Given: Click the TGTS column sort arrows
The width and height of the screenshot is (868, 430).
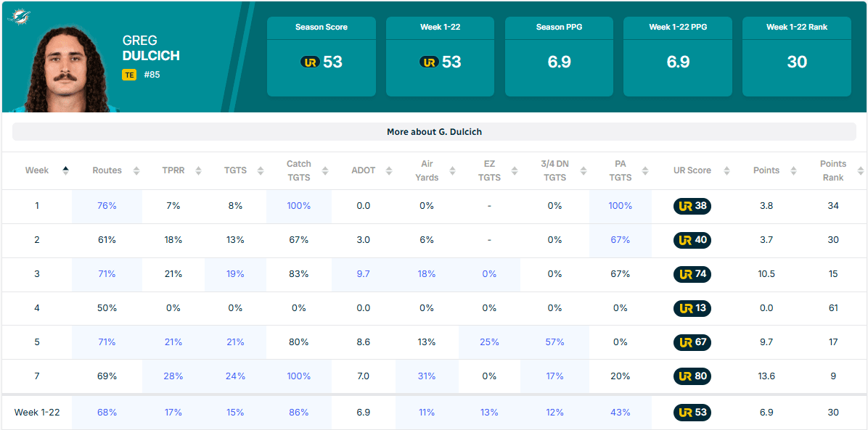Looking at the screenshot, I should point(260,170).
